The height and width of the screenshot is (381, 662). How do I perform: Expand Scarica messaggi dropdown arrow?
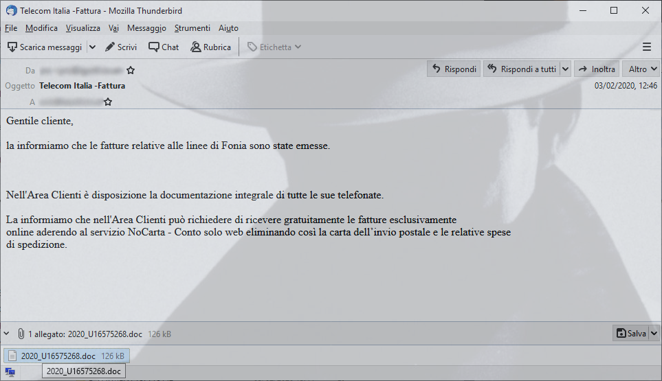[93, 47]
